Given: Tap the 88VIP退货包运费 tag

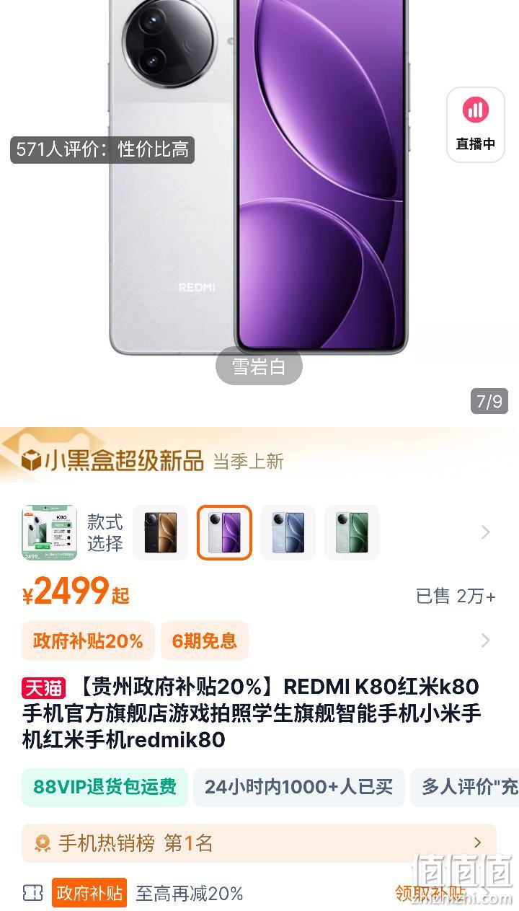Looking at the screenshot, I should [105, 787].
